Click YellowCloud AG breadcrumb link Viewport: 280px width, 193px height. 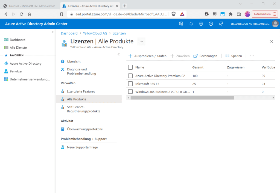pos(95,33)
